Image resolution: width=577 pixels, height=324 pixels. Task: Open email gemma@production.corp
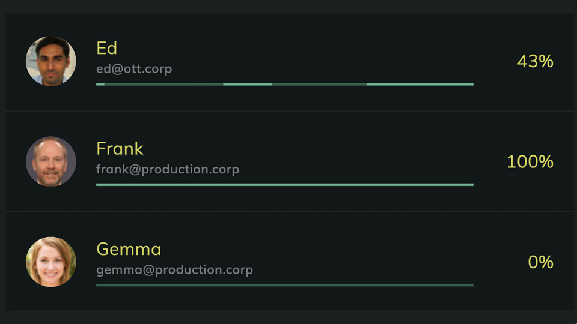(174, 269)
